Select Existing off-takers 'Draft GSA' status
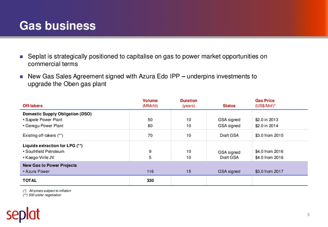Screen dimensions: 328x227 point(229,136)
